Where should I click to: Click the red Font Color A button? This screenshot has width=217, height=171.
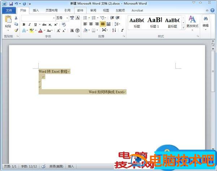40,30
